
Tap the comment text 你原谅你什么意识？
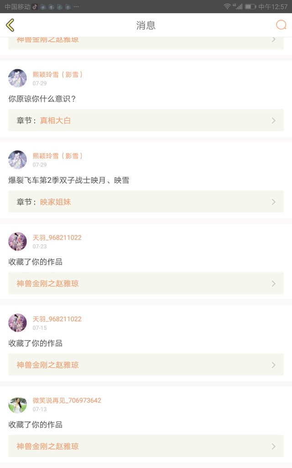[x=42, y=99]
